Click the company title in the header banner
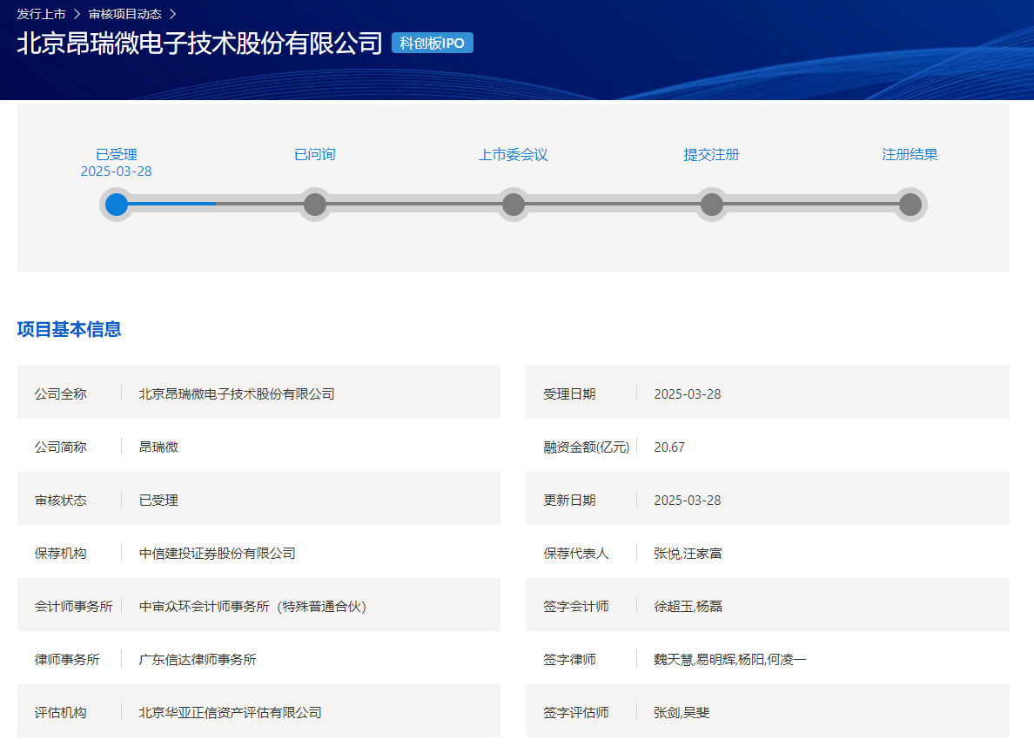This screenshot has height=753, width=1034. click(199, 44)
